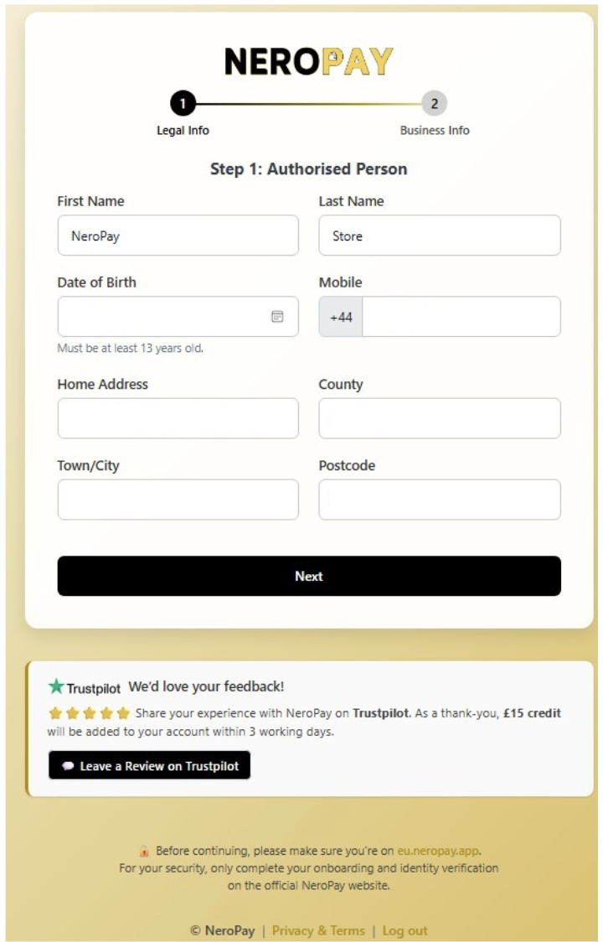Viewport: 608px width, 942px height.
Task: Focus the Last Name input field
Action: click(x=439, y=235)
